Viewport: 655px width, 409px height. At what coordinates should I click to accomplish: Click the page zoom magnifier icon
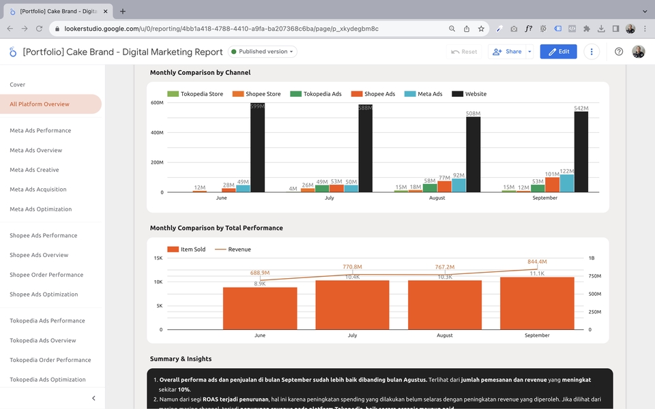(452, 29)
